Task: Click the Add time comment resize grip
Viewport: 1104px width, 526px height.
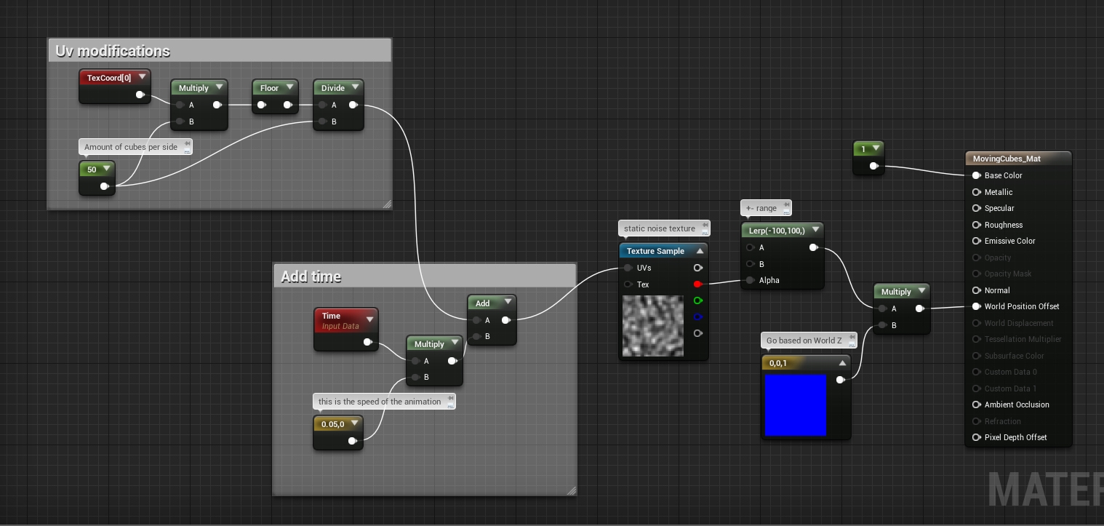Action: pos(571,490)
